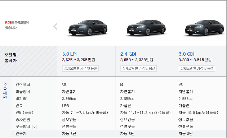Viewport: 227px width, 138px height.
Task: Click the 엔진형식 row label
Action: 23,84
